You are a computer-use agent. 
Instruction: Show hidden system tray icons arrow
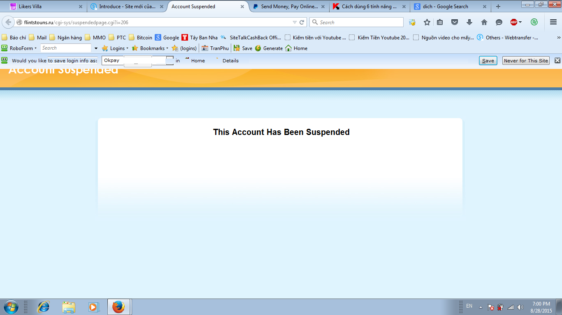[481, 307]
